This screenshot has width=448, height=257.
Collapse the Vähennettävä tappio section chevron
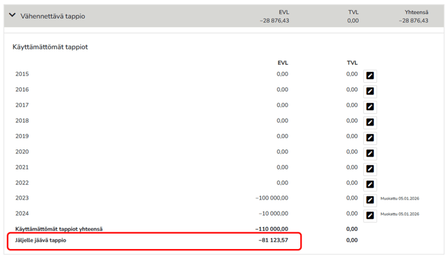12,15
